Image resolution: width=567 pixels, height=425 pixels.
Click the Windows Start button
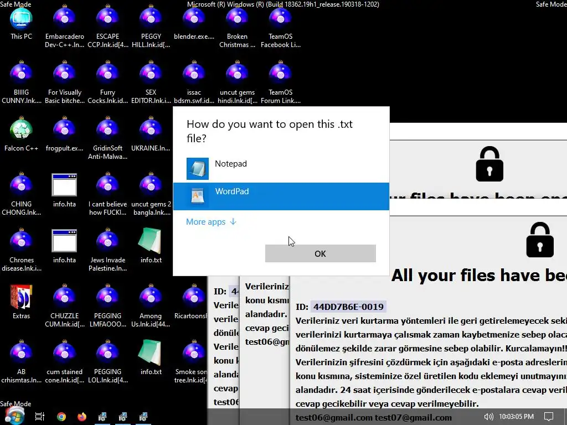pyautogui.click(x=14, y=416)
